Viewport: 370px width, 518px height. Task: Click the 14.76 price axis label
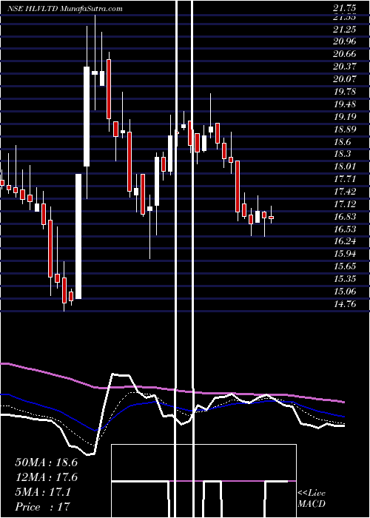pos(344,304)
